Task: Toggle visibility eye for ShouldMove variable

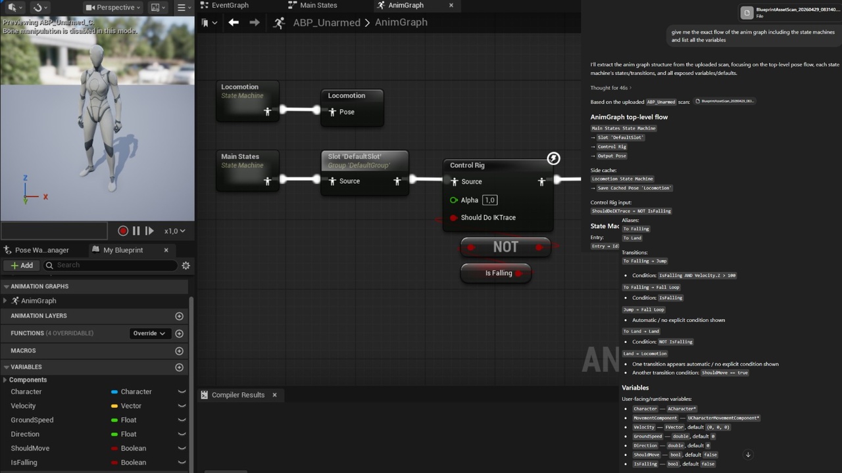Action: [x=182, y=448]
